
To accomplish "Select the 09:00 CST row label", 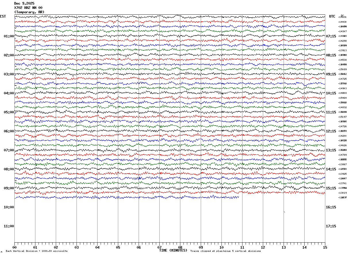I will tap(9, 188).
